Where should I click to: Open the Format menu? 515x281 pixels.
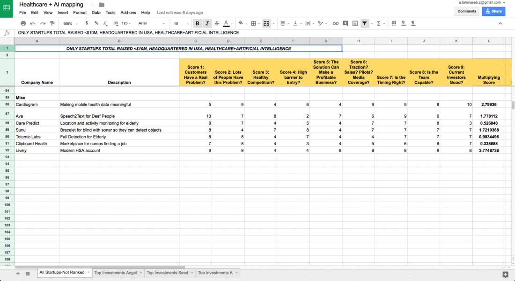(80, 13)
